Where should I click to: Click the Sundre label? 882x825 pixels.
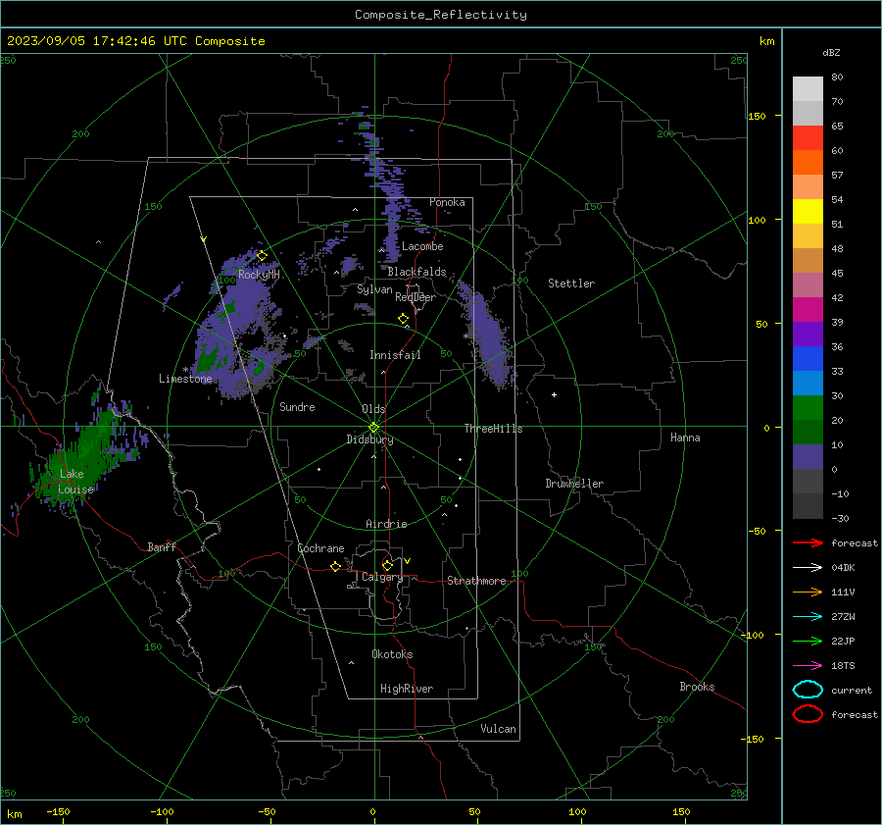pos(297,407)
